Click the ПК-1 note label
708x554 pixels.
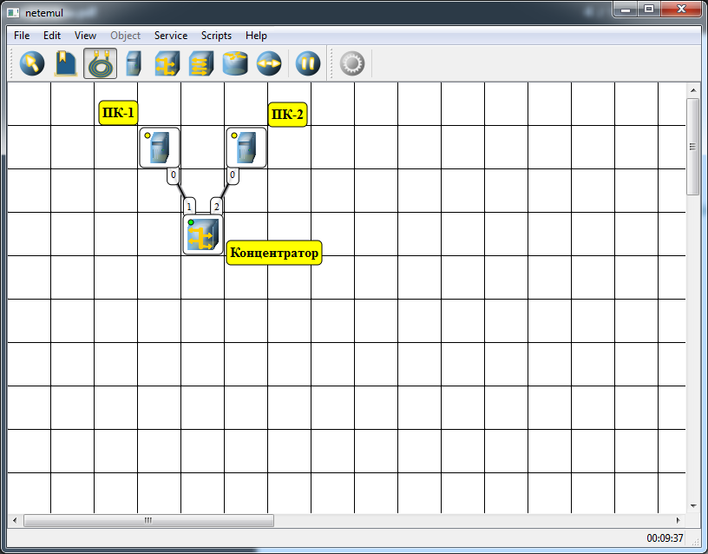[118, 113]
